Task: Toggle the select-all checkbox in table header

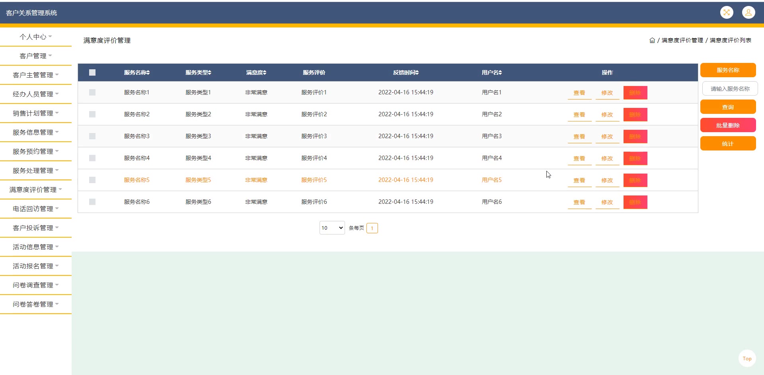Action: pyautogui.click(x=92, y=72)
